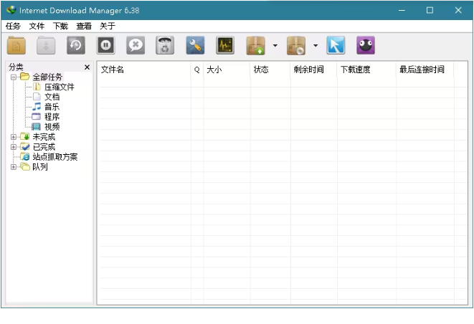Click the new task folder icon in toolbar
The image size is (474, 324).
16,45
